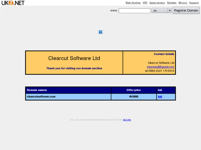Place bid on clearcutsoftware.com

[160, 97]
